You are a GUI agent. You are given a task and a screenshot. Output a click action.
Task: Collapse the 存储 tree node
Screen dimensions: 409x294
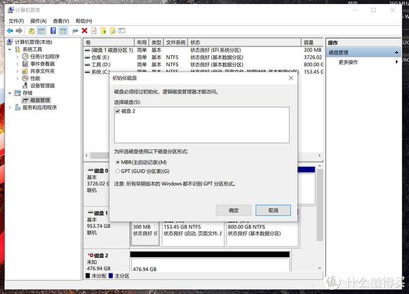(x=10, y=93)
